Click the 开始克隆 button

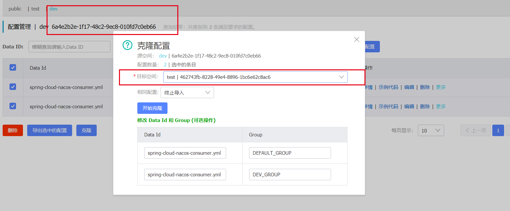152,108
